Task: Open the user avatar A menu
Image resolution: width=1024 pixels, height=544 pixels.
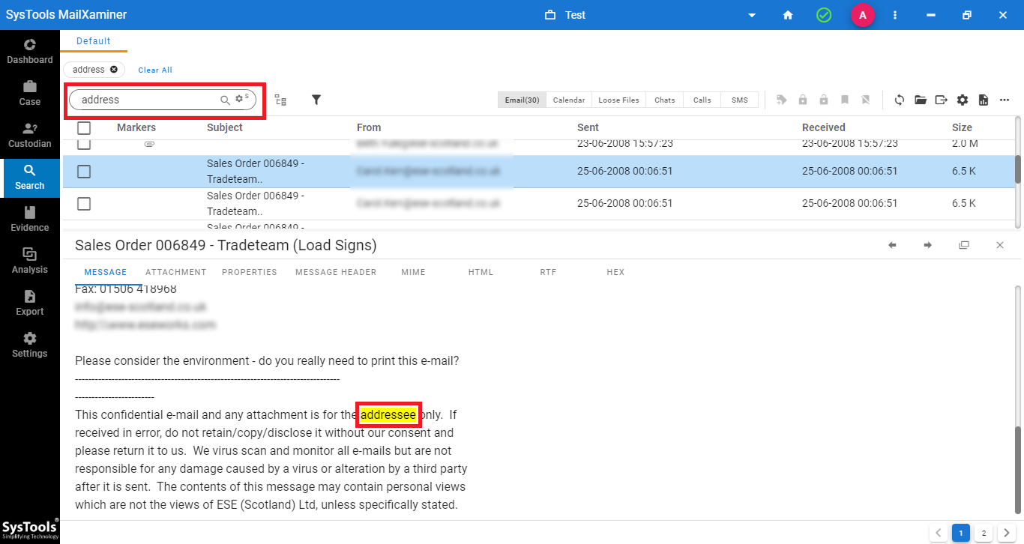Action: tap(863, 15)
